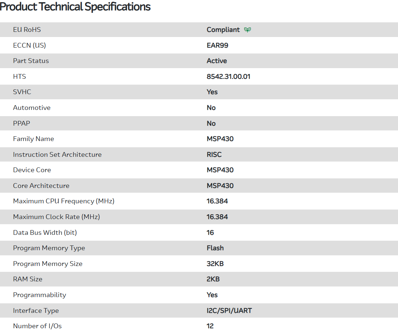Click the I2C/SPI/UART interface value
This screenshot has height=333, width=398.
coord(229,311)
